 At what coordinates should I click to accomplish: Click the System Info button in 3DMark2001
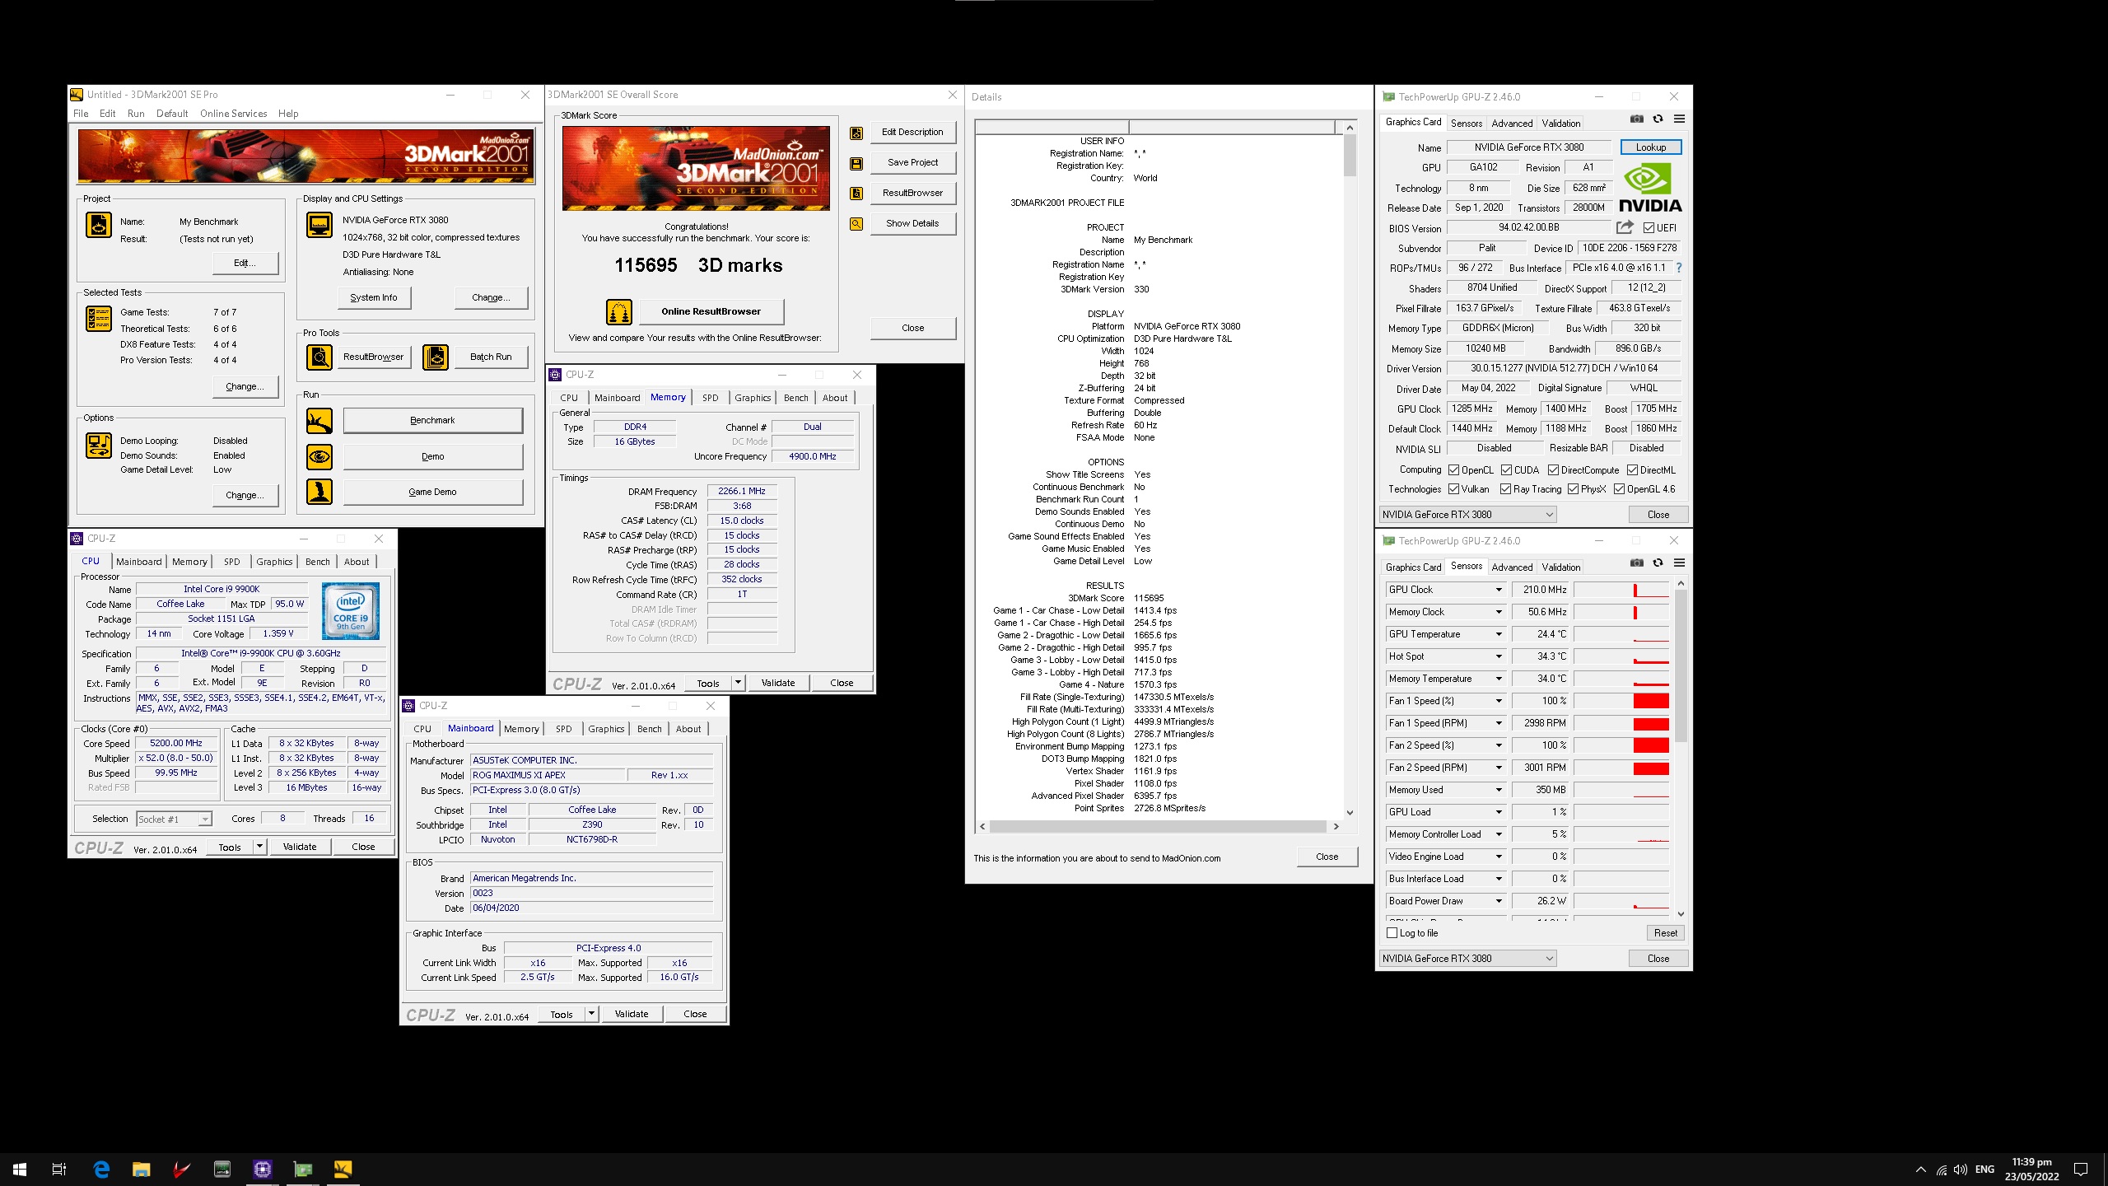[x=374, y=298]
